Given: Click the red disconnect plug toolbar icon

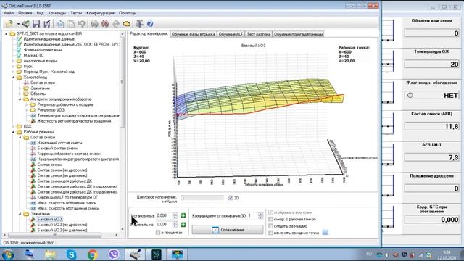Looking at the screenshot, I should tap(105, 24).
